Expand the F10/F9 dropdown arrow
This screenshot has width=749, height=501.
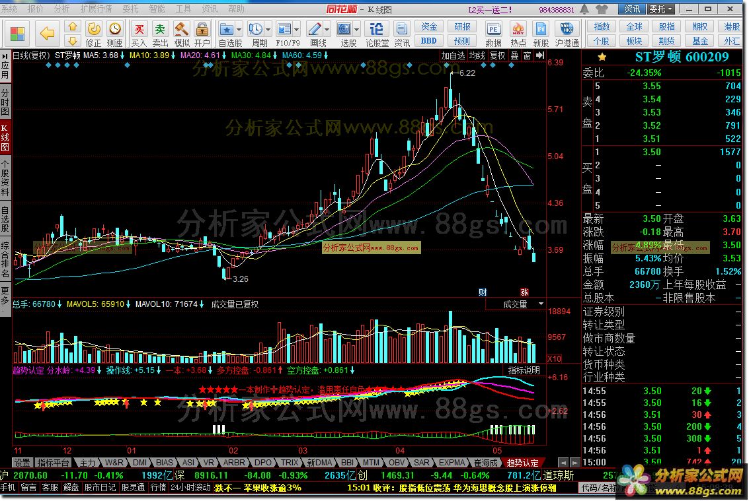coord(297,30)
